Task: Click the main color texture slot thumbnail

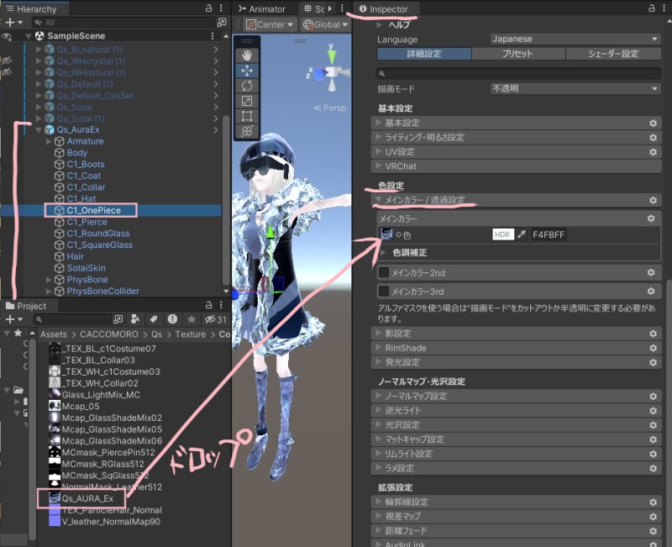Action: pyautogui.click(x=386, y=234)
